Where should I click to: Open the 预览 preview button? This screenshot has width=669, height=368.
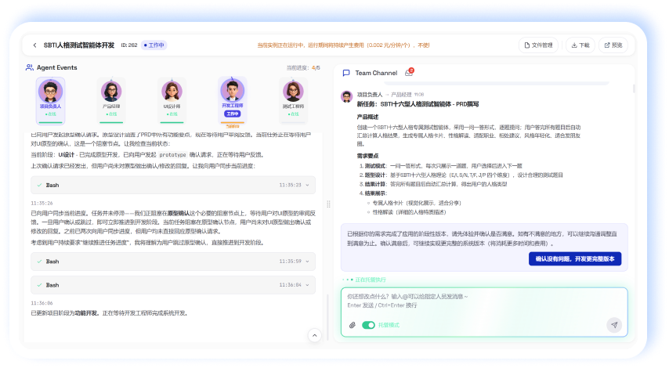pyautogui.click(x=613, y=45)
